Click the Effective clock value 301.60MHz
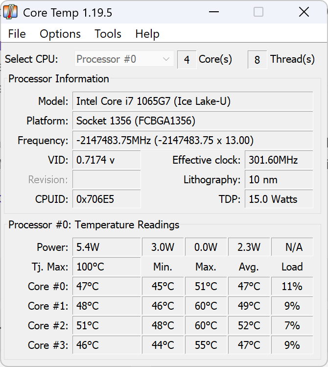 (x=279, y=160)
